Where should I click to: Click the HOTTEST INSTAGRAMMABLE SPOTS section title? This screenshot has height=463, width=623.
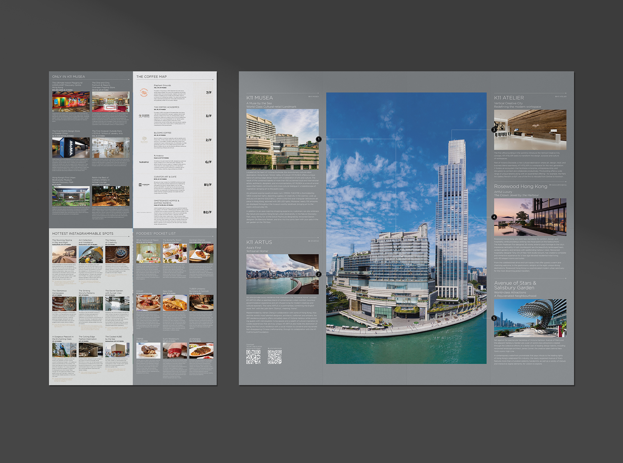click(x=83, y=233)
